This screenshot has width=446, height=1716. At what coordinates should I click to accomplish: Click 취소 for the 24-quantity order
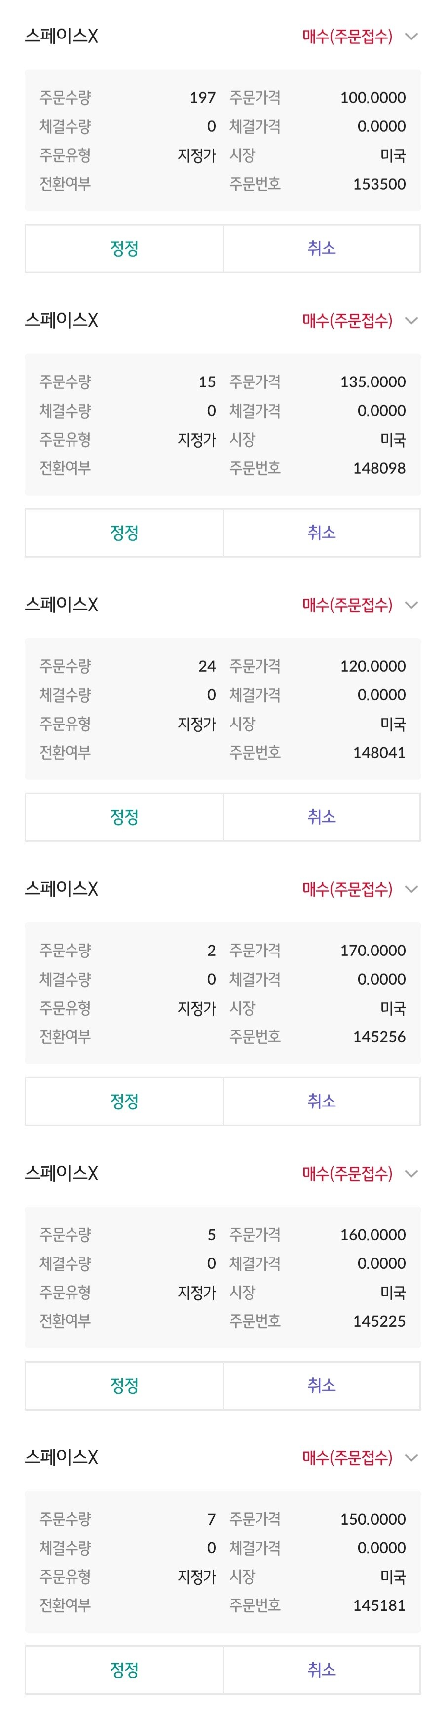pos(322,817)
